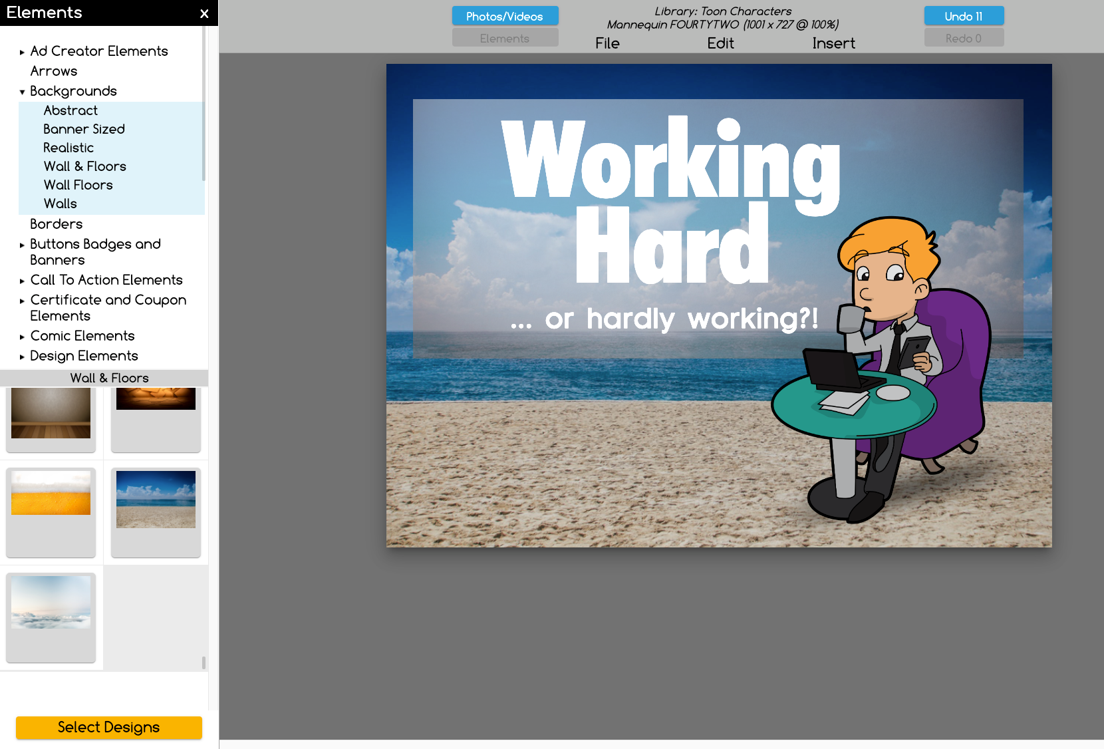Viewport: 1104px width, 749px height.
Task: Click Design Elements label
Action: [84, 356]
